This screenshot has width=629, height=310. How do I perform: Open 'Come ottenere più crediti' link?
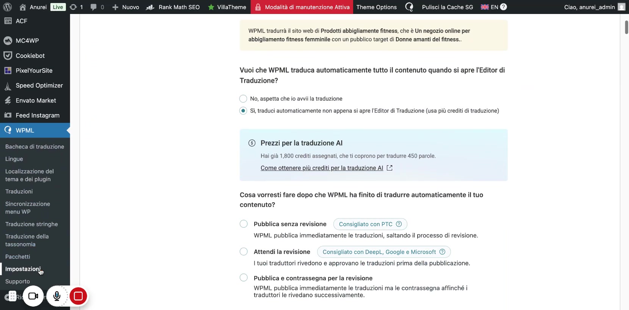click(x=322, y=168)
